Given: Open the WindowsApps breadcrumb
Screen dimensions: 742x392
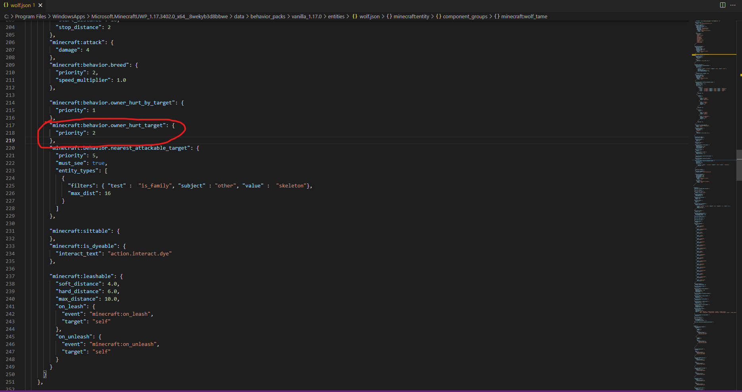Looking at the screenshot, I should 68,16.
